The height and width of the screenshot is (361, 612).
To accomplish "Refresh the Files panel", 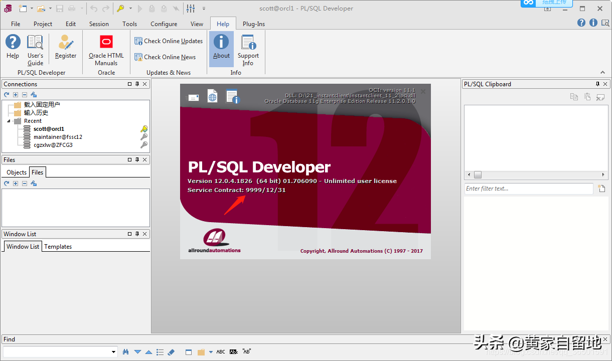I will [x=7, y=184].
